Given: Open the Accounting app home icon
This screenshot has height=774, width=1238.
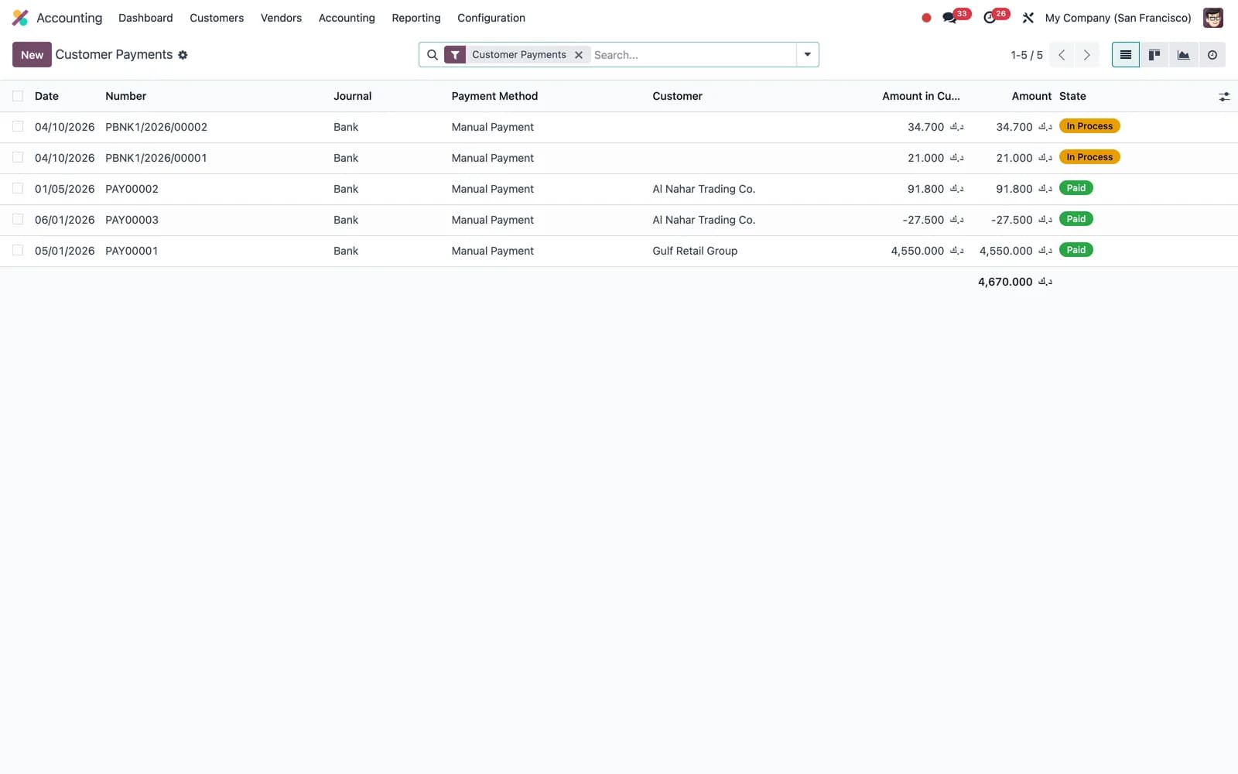Looking at the screenshot, I should [20, 18].
